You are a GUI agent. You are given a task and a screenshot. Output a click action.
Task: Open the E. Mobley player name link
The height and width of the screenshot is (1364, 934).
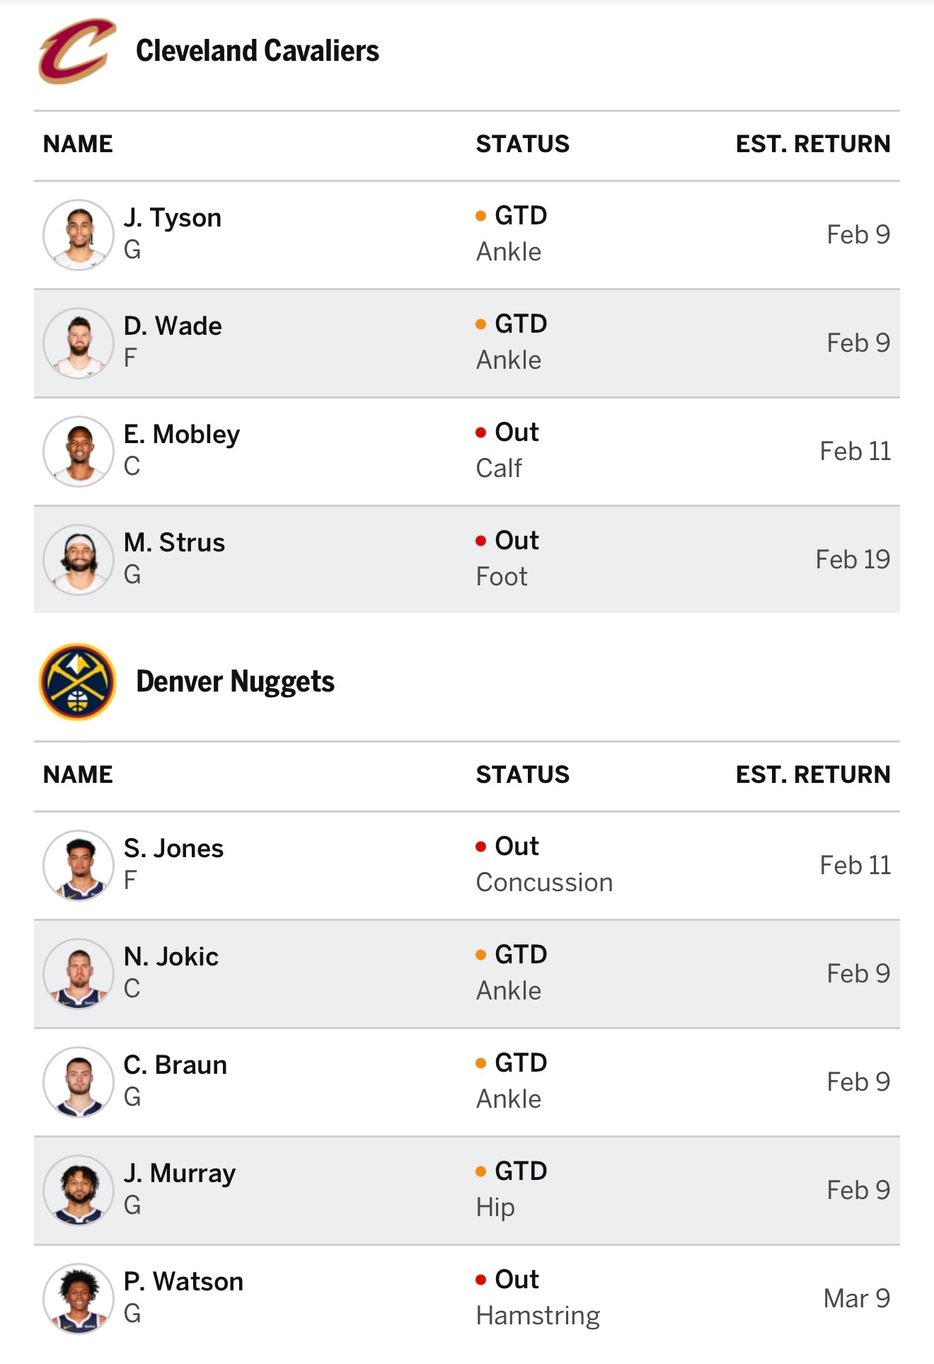pos(182,435)
